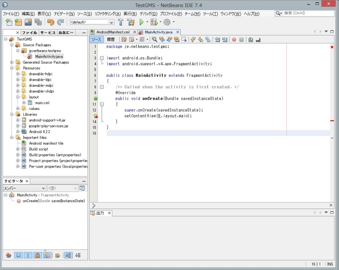The image size is (339, 270).
Task: Collapse the code fold on line 11
Action: pos(102,104)
